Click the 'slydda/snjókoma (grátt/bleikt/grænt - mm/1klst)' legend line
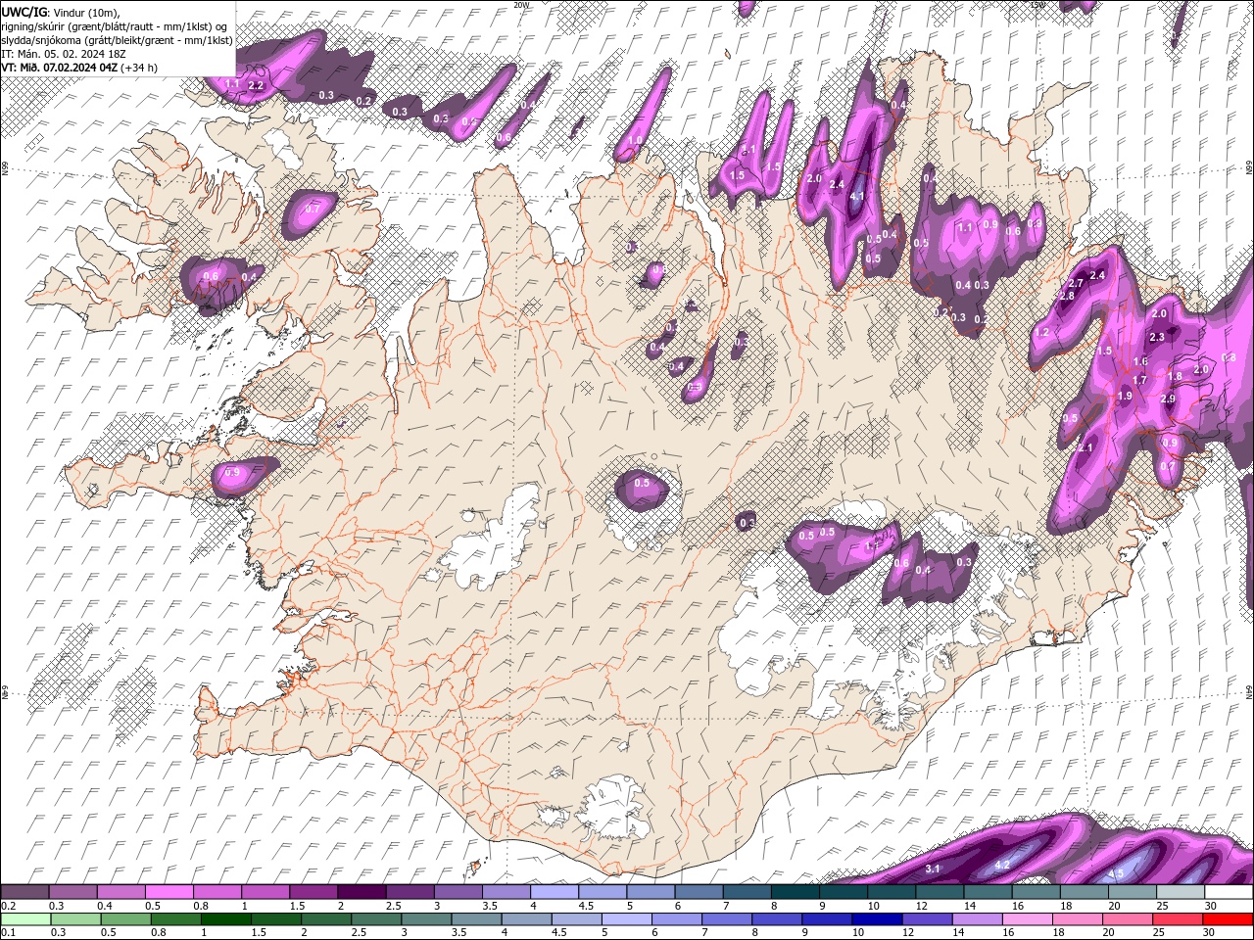Image resolution: width=1254 pixels, height=940 pixels. pos(117,40)
